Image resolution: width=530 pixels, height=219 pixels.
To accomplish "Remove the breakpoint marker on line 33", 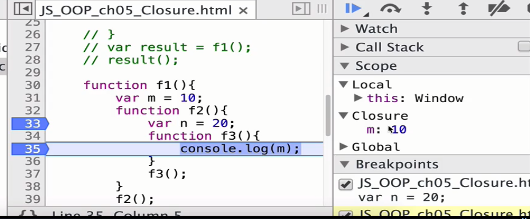I will [30, 124].
